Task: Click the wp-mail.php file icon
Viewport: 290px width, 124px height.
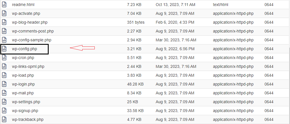Action: 4,93
